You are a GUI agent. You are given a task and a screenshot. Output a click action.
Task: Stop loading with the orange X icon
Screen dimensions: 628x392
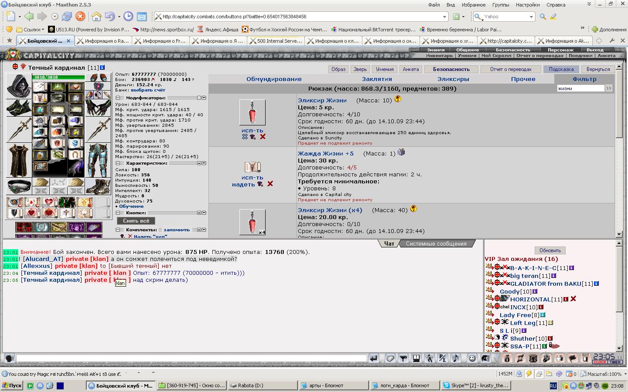80,17
